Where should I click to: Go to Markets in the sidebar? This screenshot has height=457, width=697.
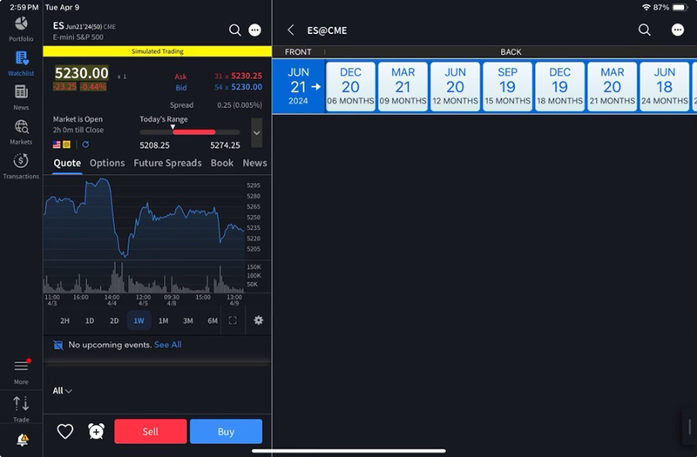pos(21,131)
